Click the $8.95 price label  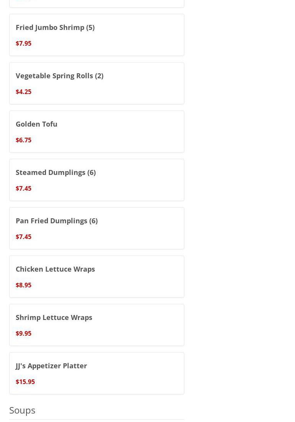point(24,285)
